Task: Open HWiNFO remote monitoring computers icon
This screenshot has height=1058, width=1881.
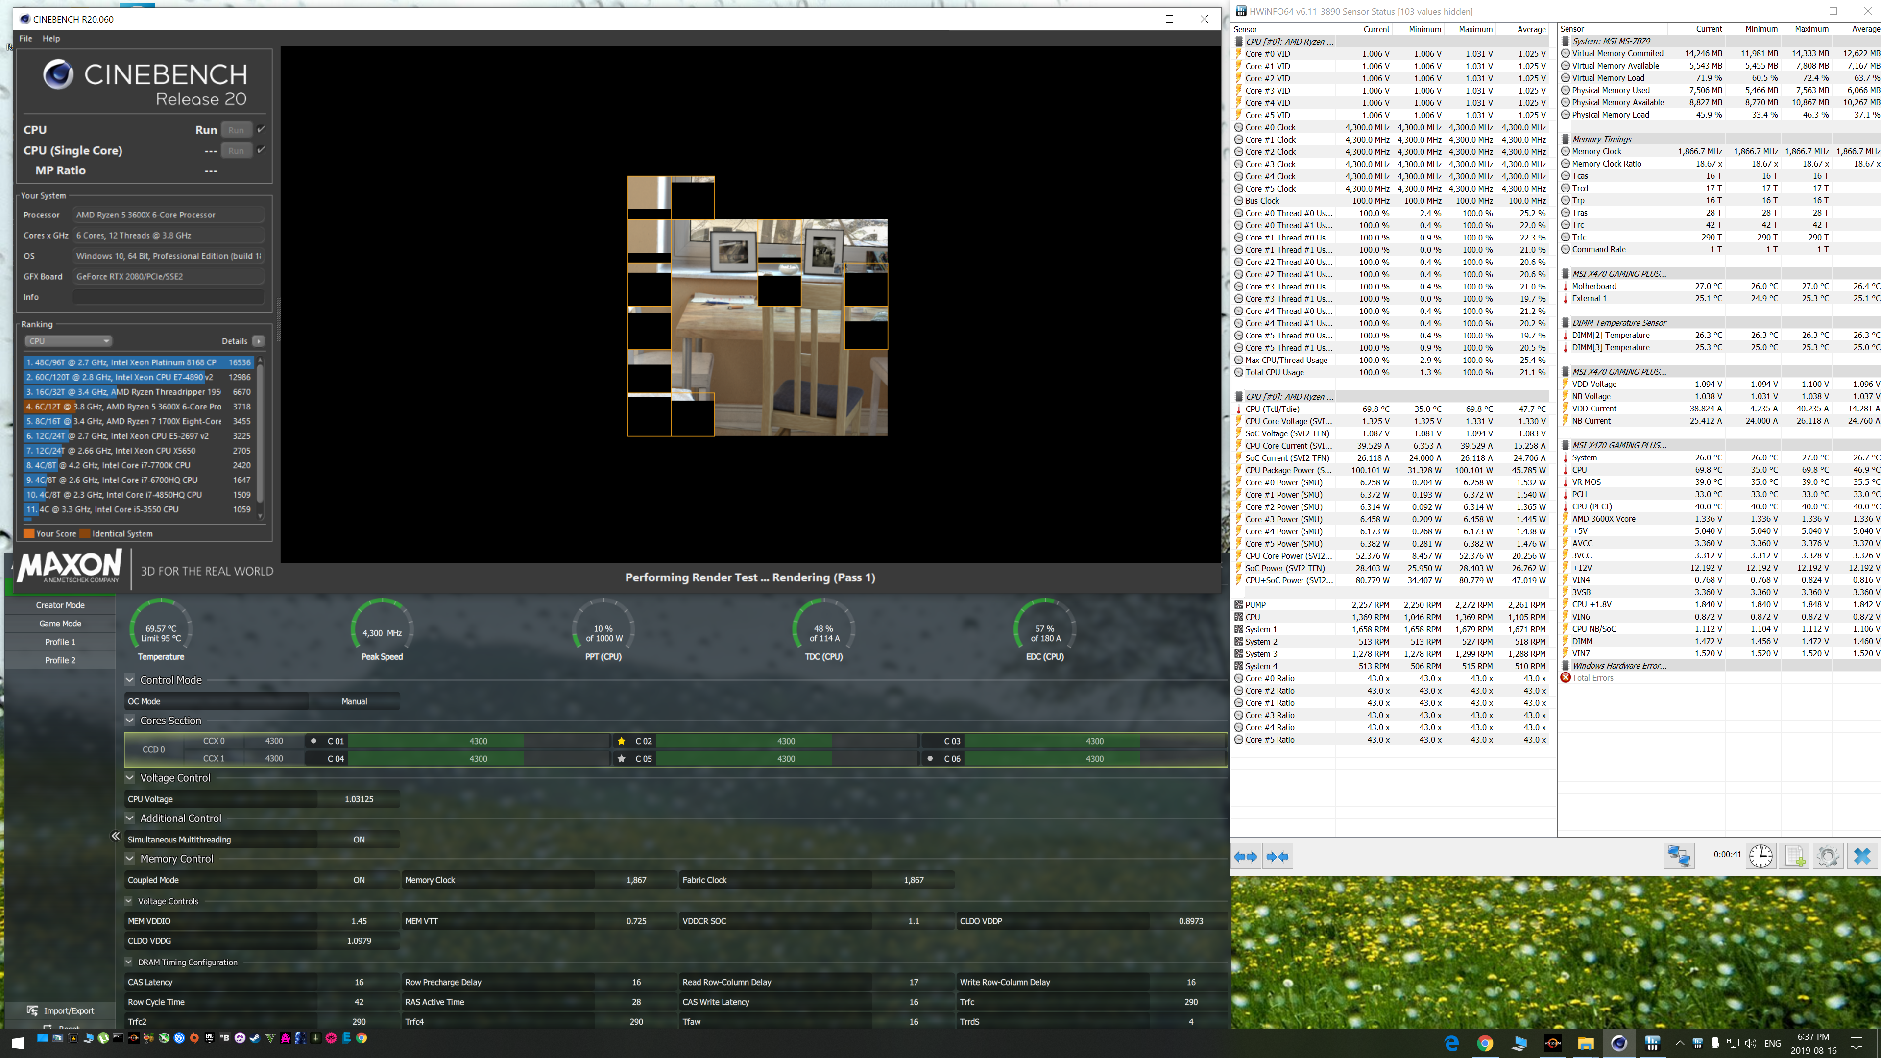Action: click(1679, 856)
